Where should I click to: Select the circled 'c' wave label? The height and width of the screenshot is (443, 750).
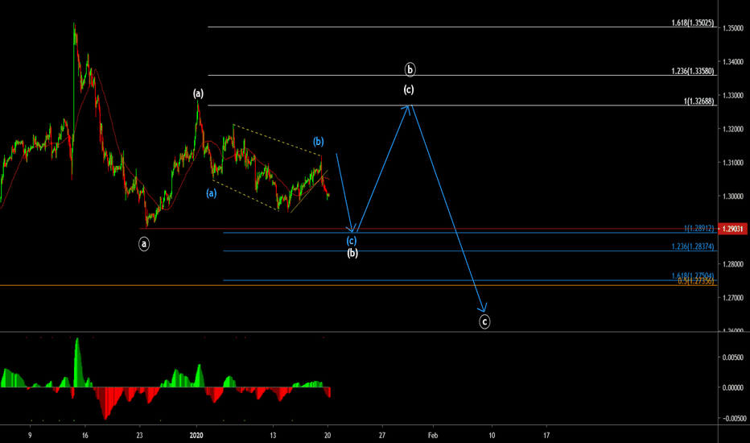484,321
